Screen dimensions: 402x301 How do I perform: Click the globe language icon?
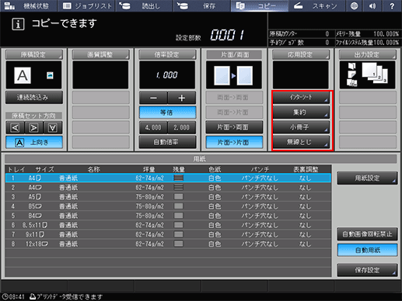click(x=355, y=5)
